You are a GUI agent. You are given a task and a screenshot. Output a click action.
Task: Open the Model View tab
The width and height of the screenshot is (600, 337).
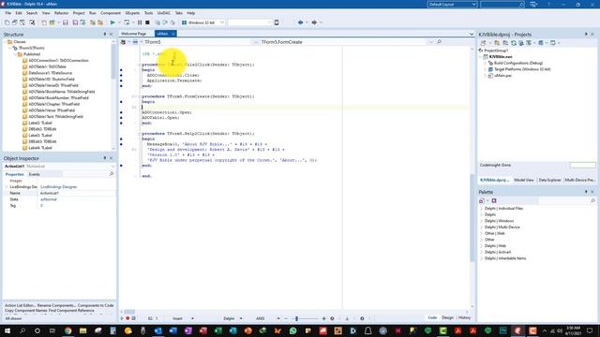point(524,180)
